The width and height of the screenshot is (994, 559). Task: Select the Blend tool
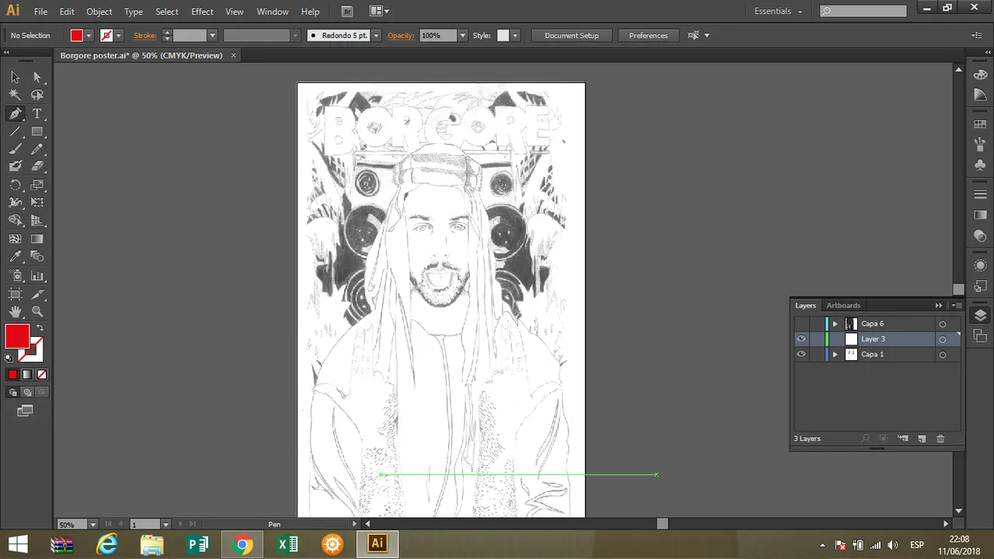click(36, 257)
